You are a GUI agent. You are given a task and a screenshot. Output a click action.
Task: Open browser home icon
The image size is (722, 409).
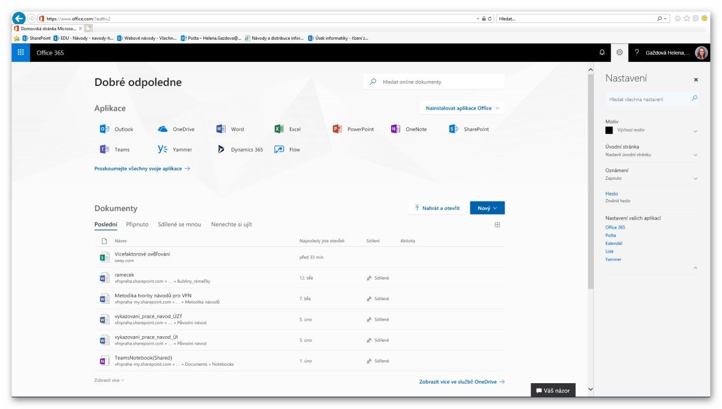click(x=678, y=19)
